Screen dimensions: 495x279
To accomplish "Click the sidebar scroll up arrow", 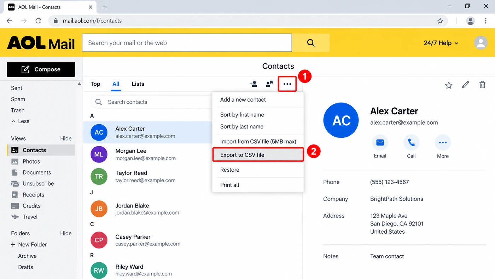I will click(79, 84).
